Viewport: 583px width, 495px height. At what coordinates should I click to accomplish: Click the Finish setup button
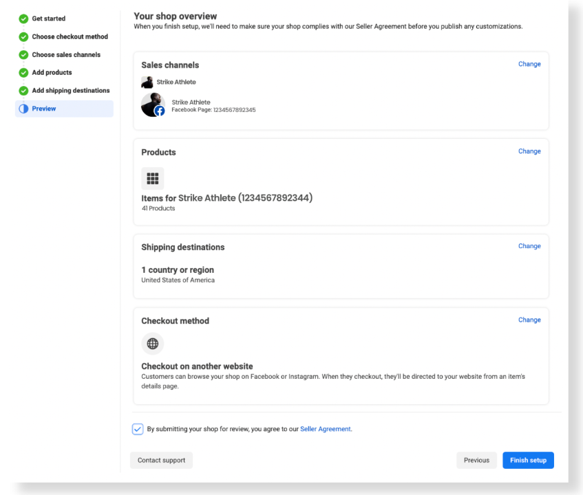[529, 460]
